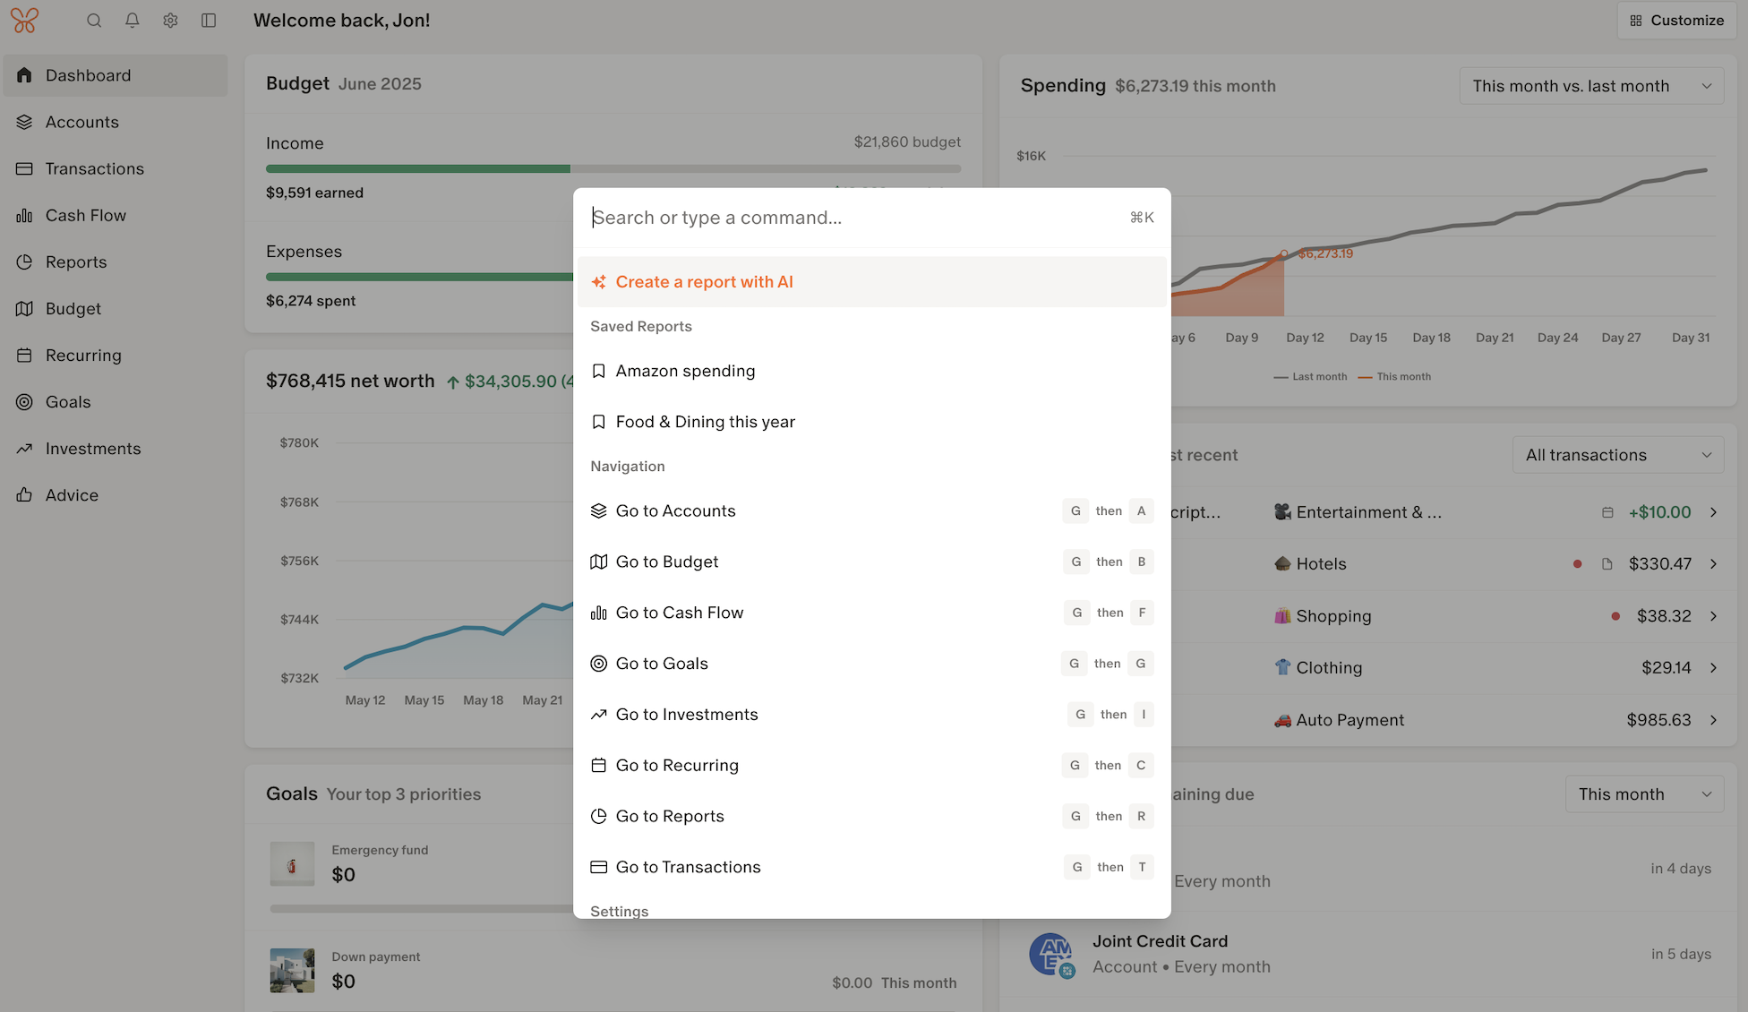Open the notifications bell icon
Screen dimensions: 1748x1012
click(x=133, y=21)
